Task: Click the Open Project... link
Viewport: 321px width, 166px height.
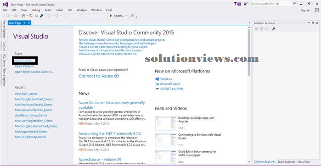Action: pos(25,66)
